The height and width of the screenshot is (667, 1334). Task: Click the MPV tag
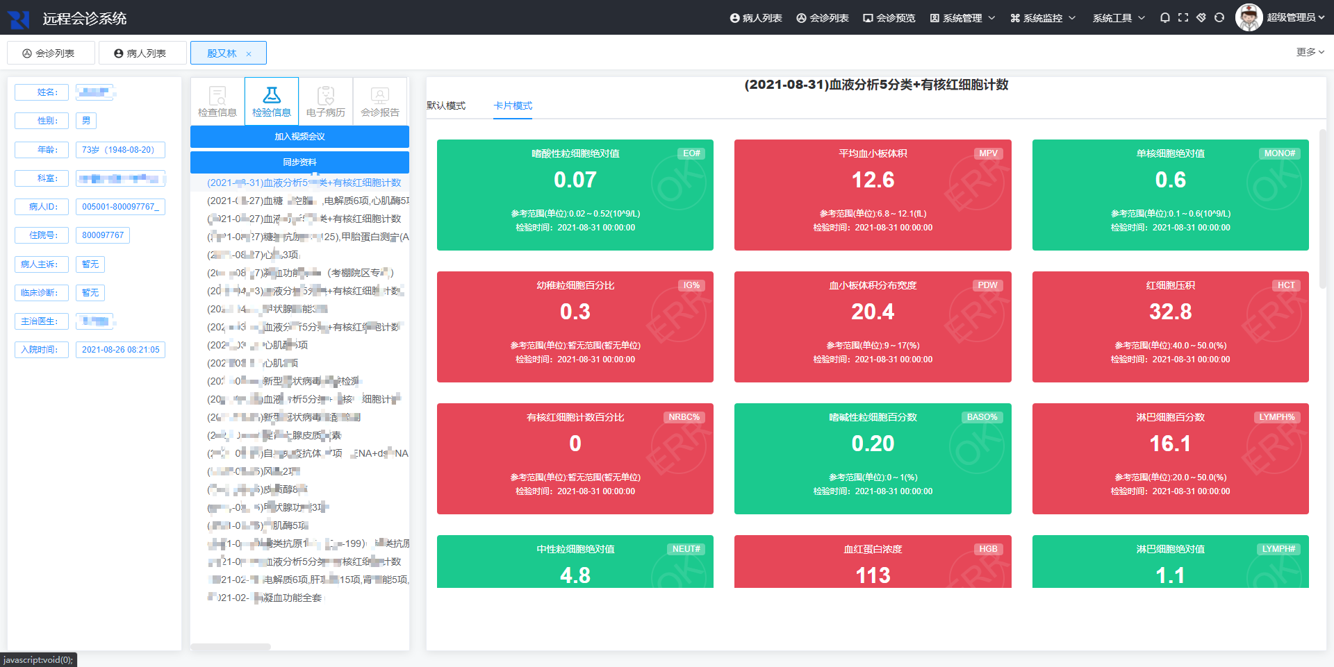(x=988, y=153)
